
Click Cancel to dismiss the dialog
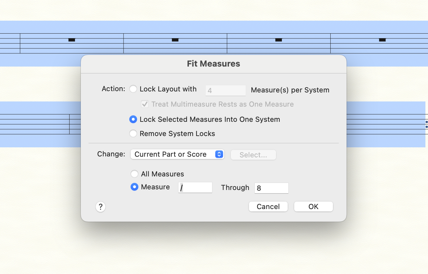point(268,207)
